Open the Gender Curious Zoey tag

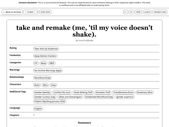tap(45, 97)
